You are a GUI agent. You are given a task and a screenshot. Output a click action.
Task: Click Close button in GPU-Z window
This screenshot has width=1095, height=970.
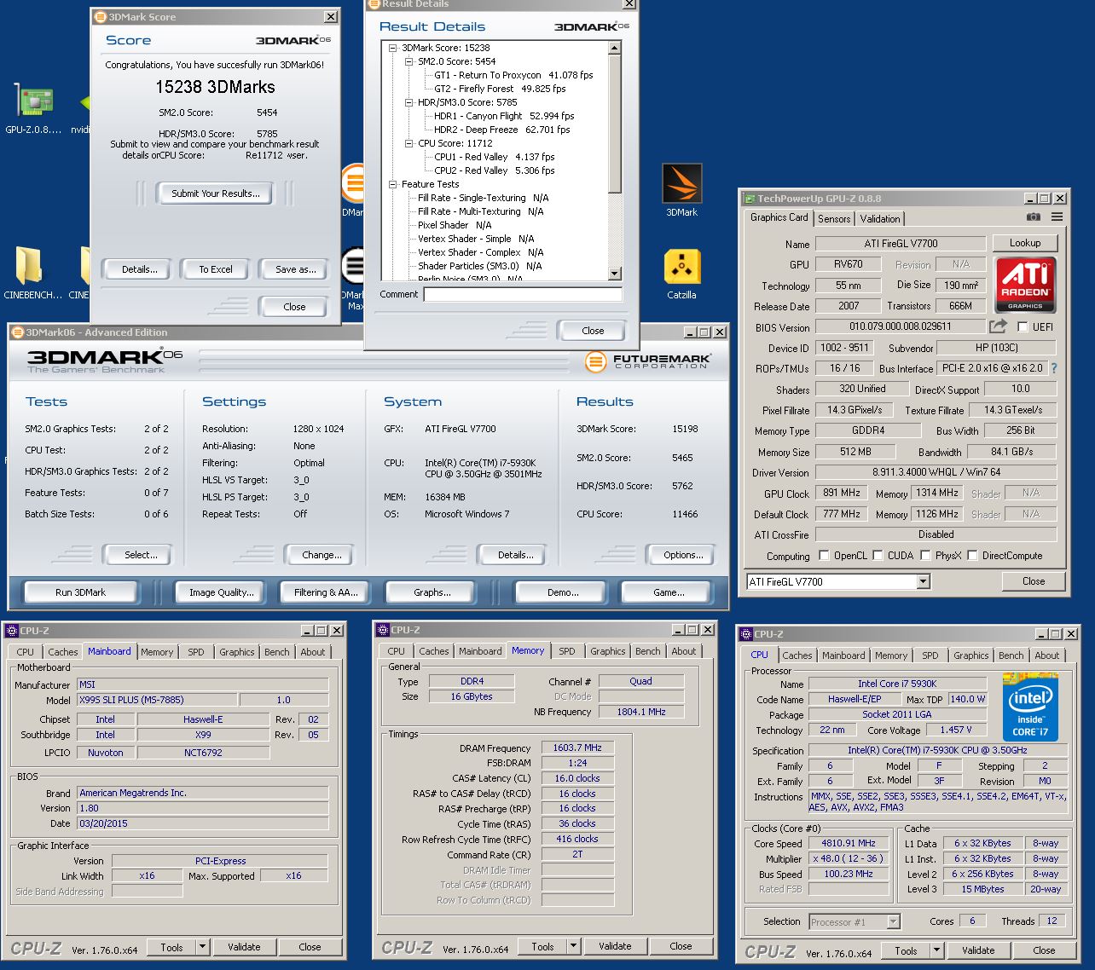tap(1033, 581)
